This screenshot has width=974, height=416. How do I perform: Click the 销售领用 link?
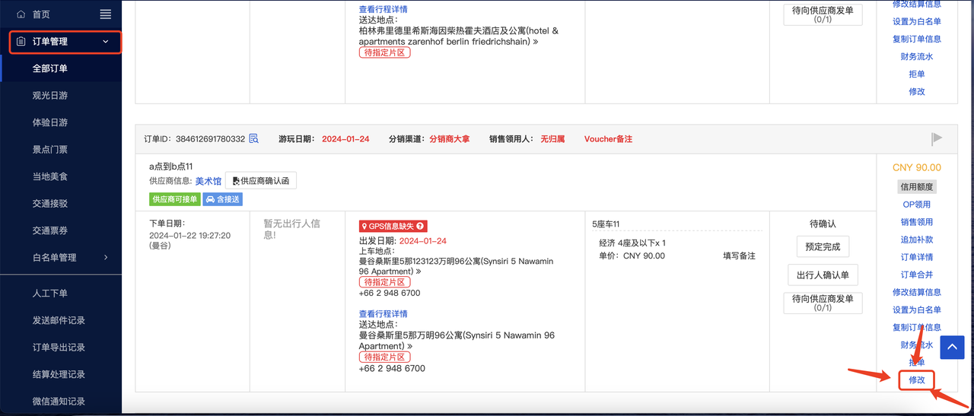pyautogui.click(x=916, y=222)
